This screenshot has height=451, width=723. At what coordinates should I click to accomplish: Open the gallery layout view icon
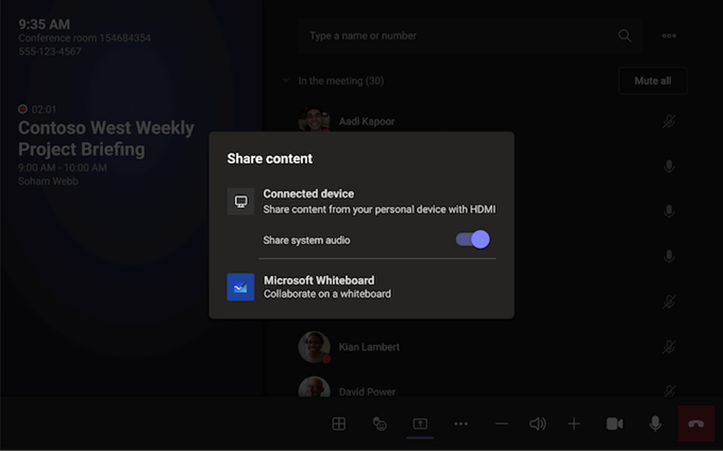click(338, 423)
